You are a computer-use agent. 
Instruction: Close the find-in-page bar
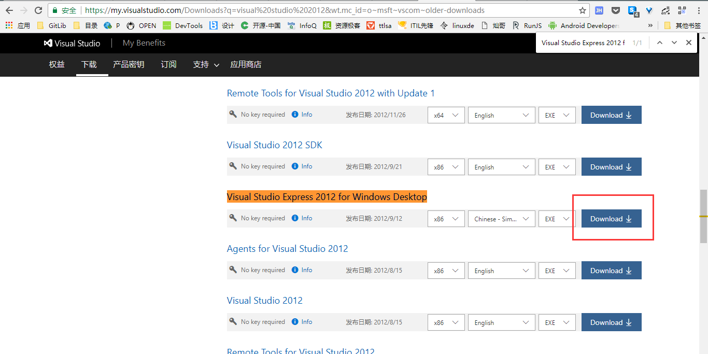pyautogui.click(x=689, y=43)
